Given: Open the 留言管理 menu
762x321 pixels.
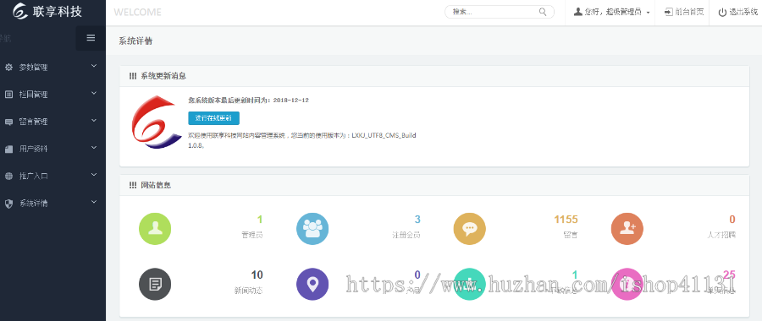Looking at the screenshot, I should tap(52, 122).
